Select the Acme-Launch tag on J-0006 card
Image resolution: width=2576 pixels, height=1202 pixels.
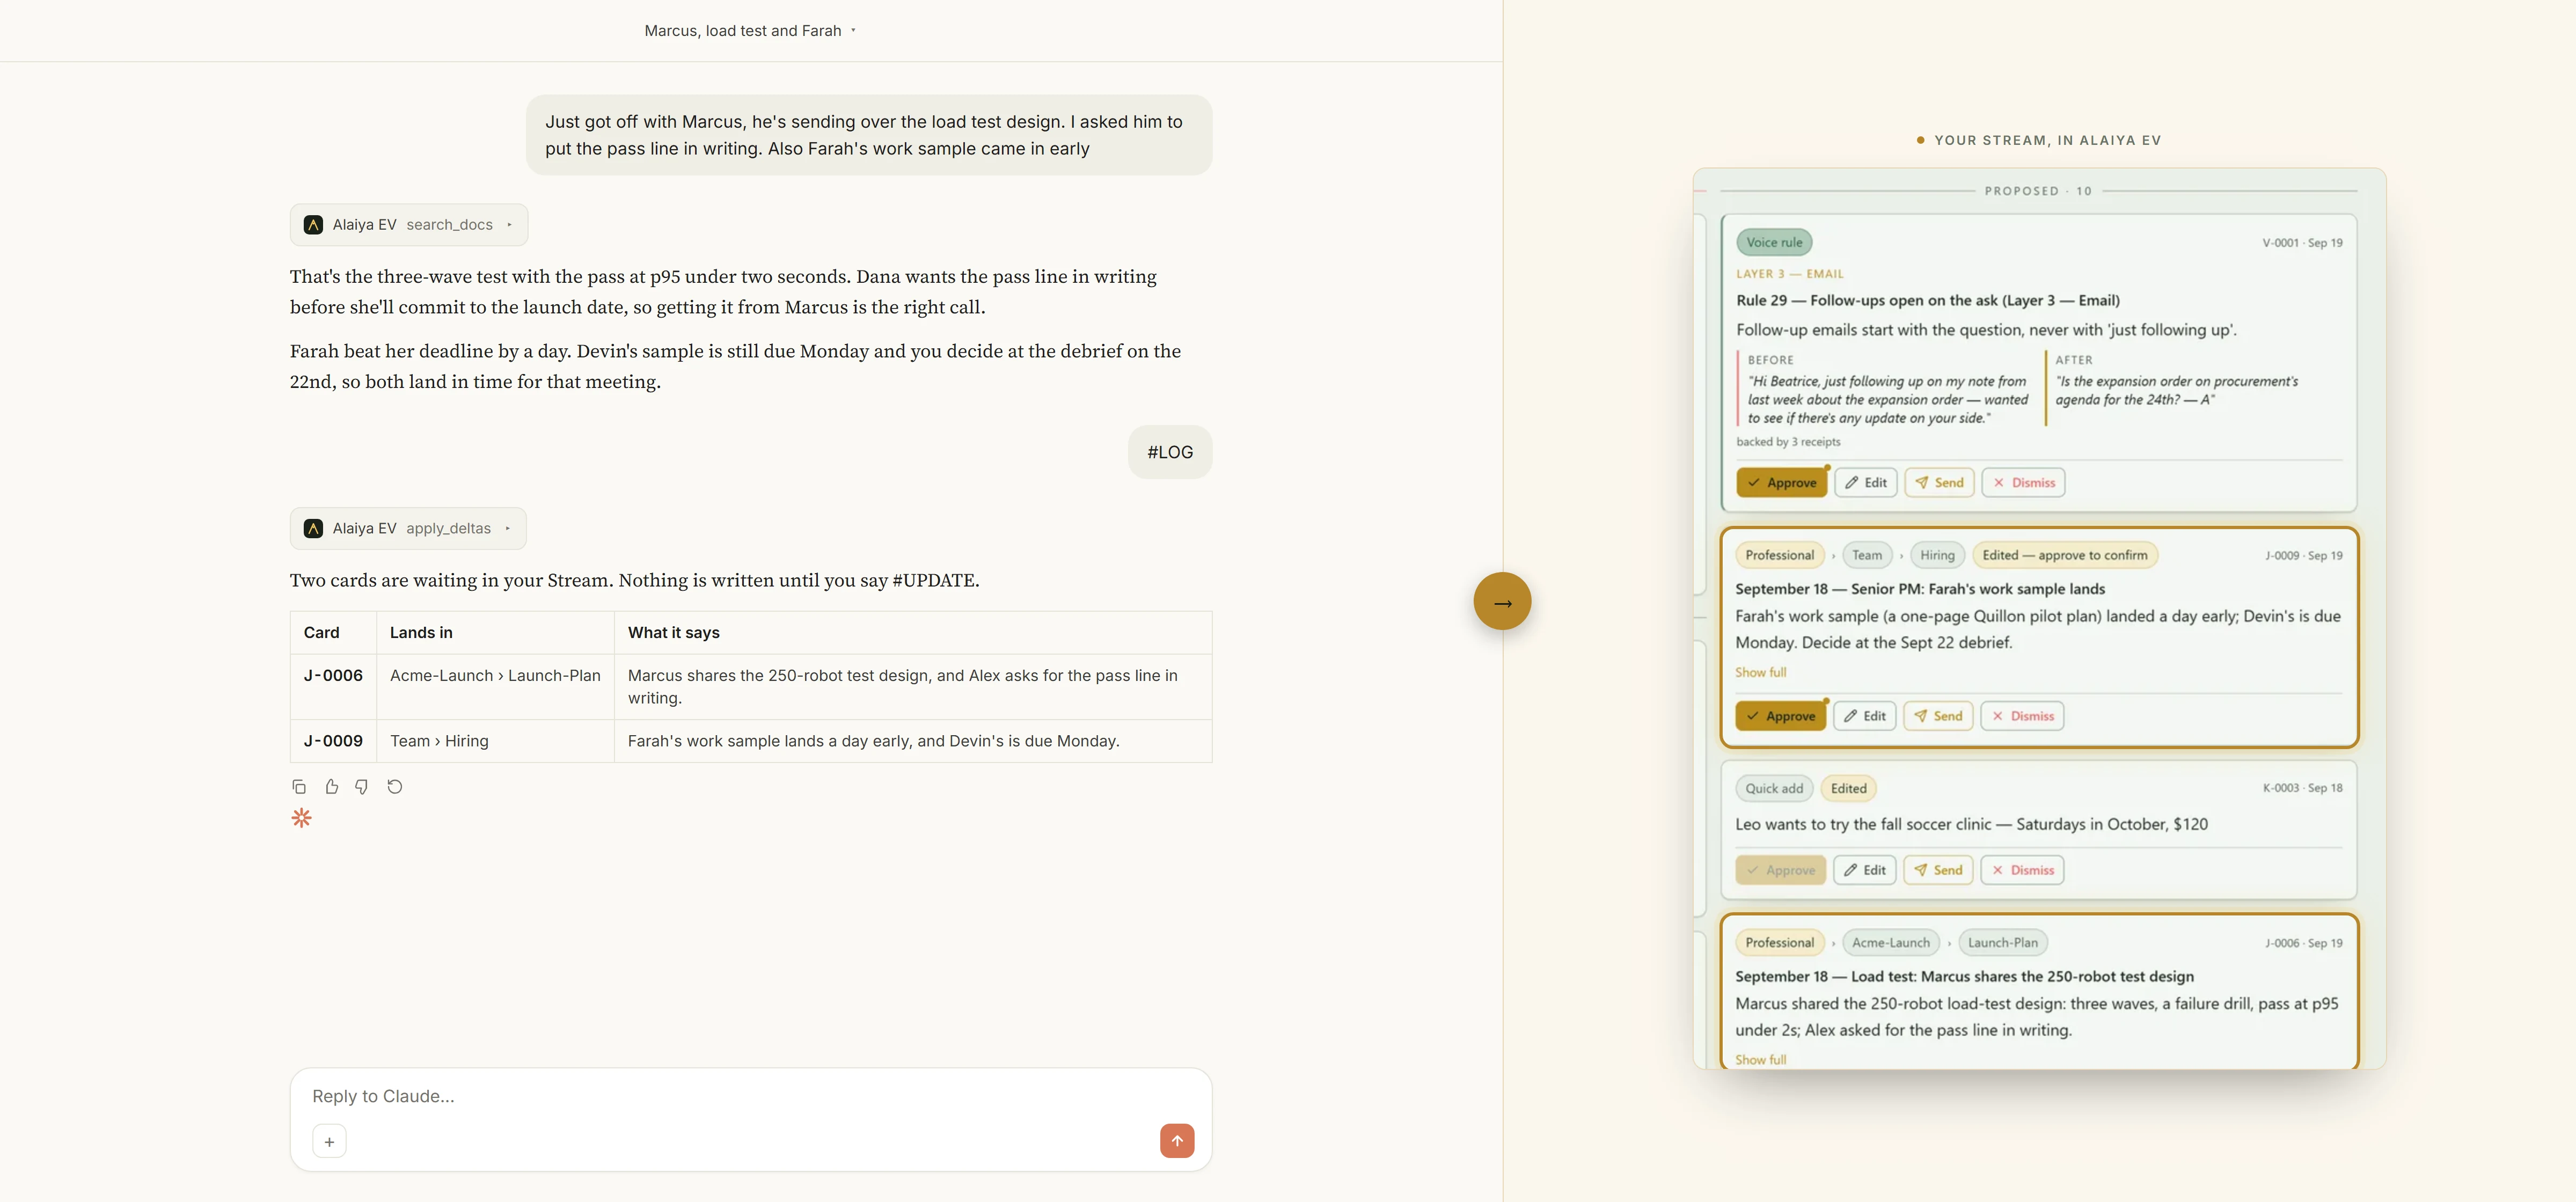(x=1890, y=942)
